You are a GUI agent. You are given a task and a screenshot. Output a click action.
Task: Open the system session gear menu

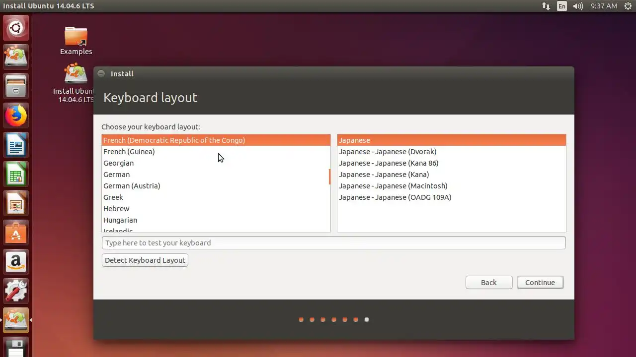pos(628,6)
